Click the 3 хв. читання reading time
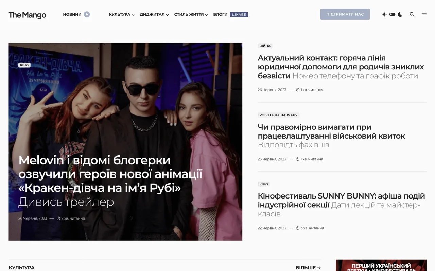The width and height of the screenshot is (435, 271). point(310,228)
